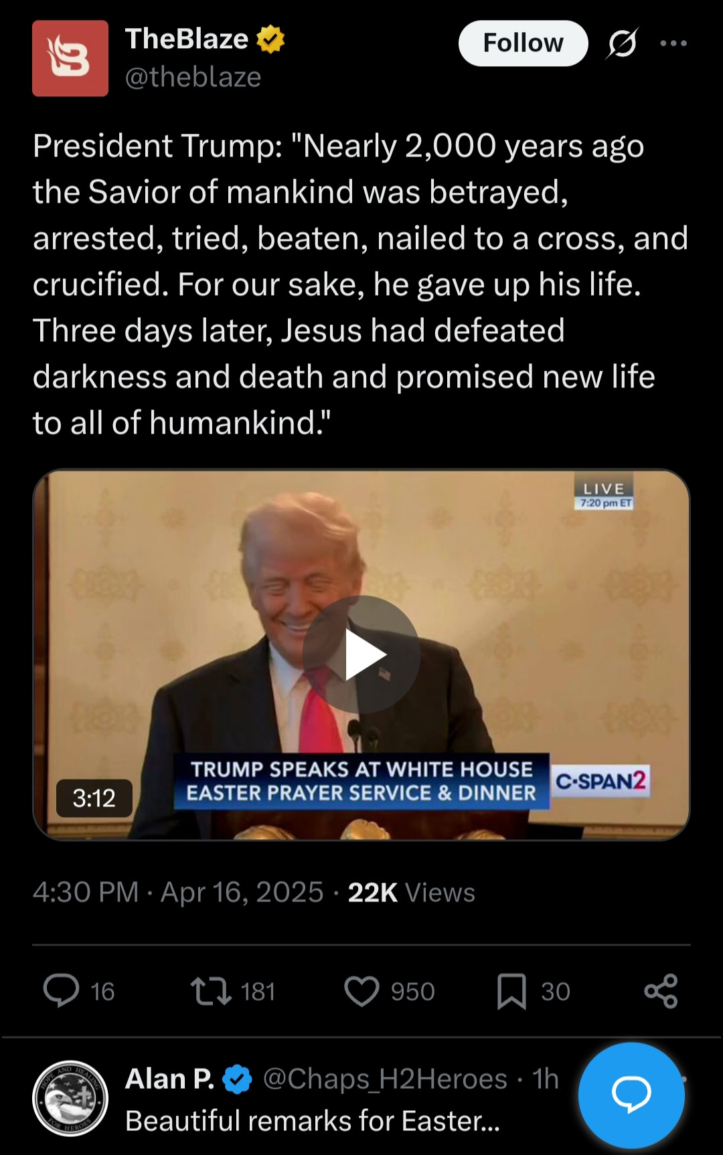Image resolution: width=723 pixels, height=1155 pixels.
Task: Open the reply comment icon
Action: coord(62,991)
